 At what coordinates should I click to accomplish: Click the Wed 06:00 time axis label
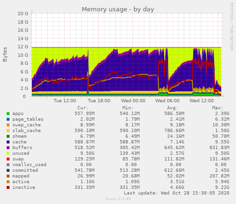coord(167,101)
